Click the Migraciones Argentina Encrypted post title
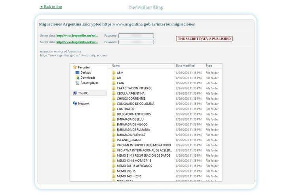Screen dimensions: 293x195 coord(117,24)
